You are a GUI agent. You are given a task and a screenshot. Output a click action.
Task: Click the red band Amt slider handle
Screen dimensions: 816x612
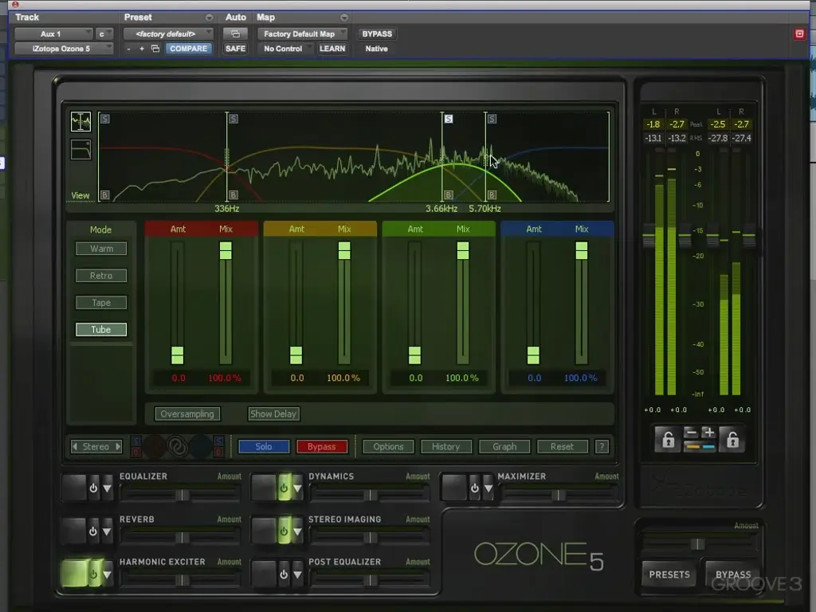tap(178, 355)
